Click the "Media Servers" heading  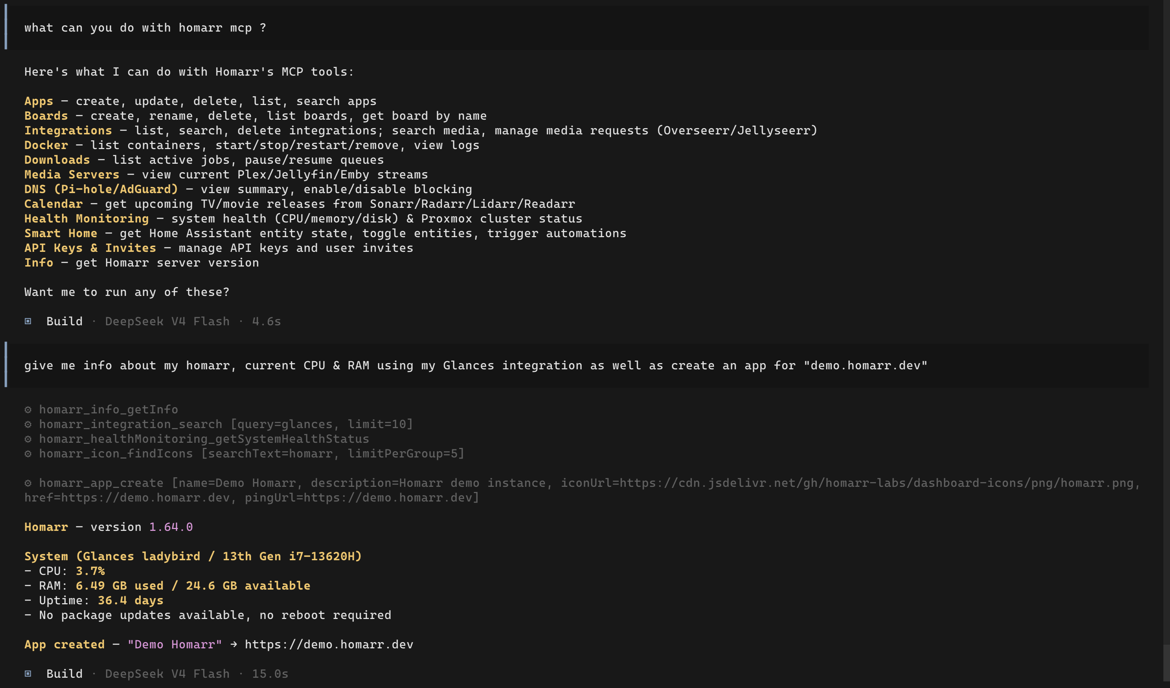pos(72,175)
